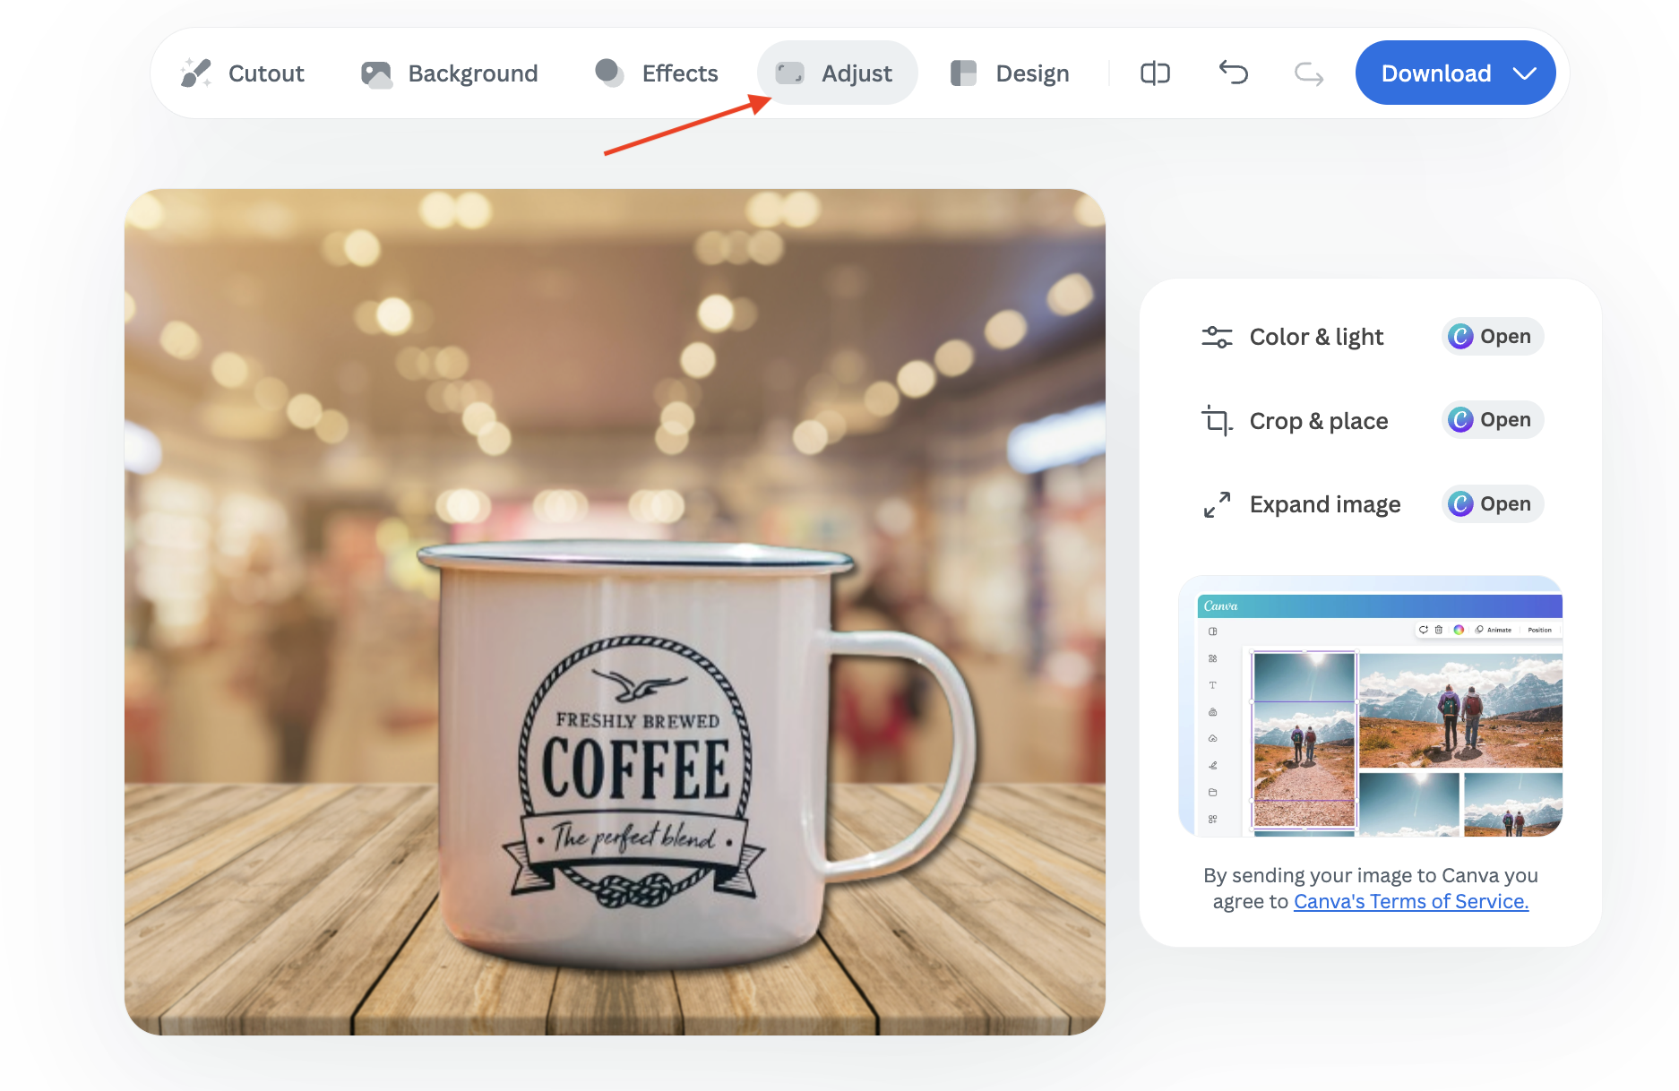Image resolution: width=1679 pixels, height=1091 pixels.
Task: Click the Design layout icon
Action: point(963,73)
